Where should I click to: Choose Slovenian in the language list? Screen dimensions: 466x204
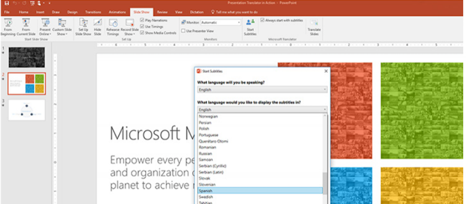coord(260,185)
